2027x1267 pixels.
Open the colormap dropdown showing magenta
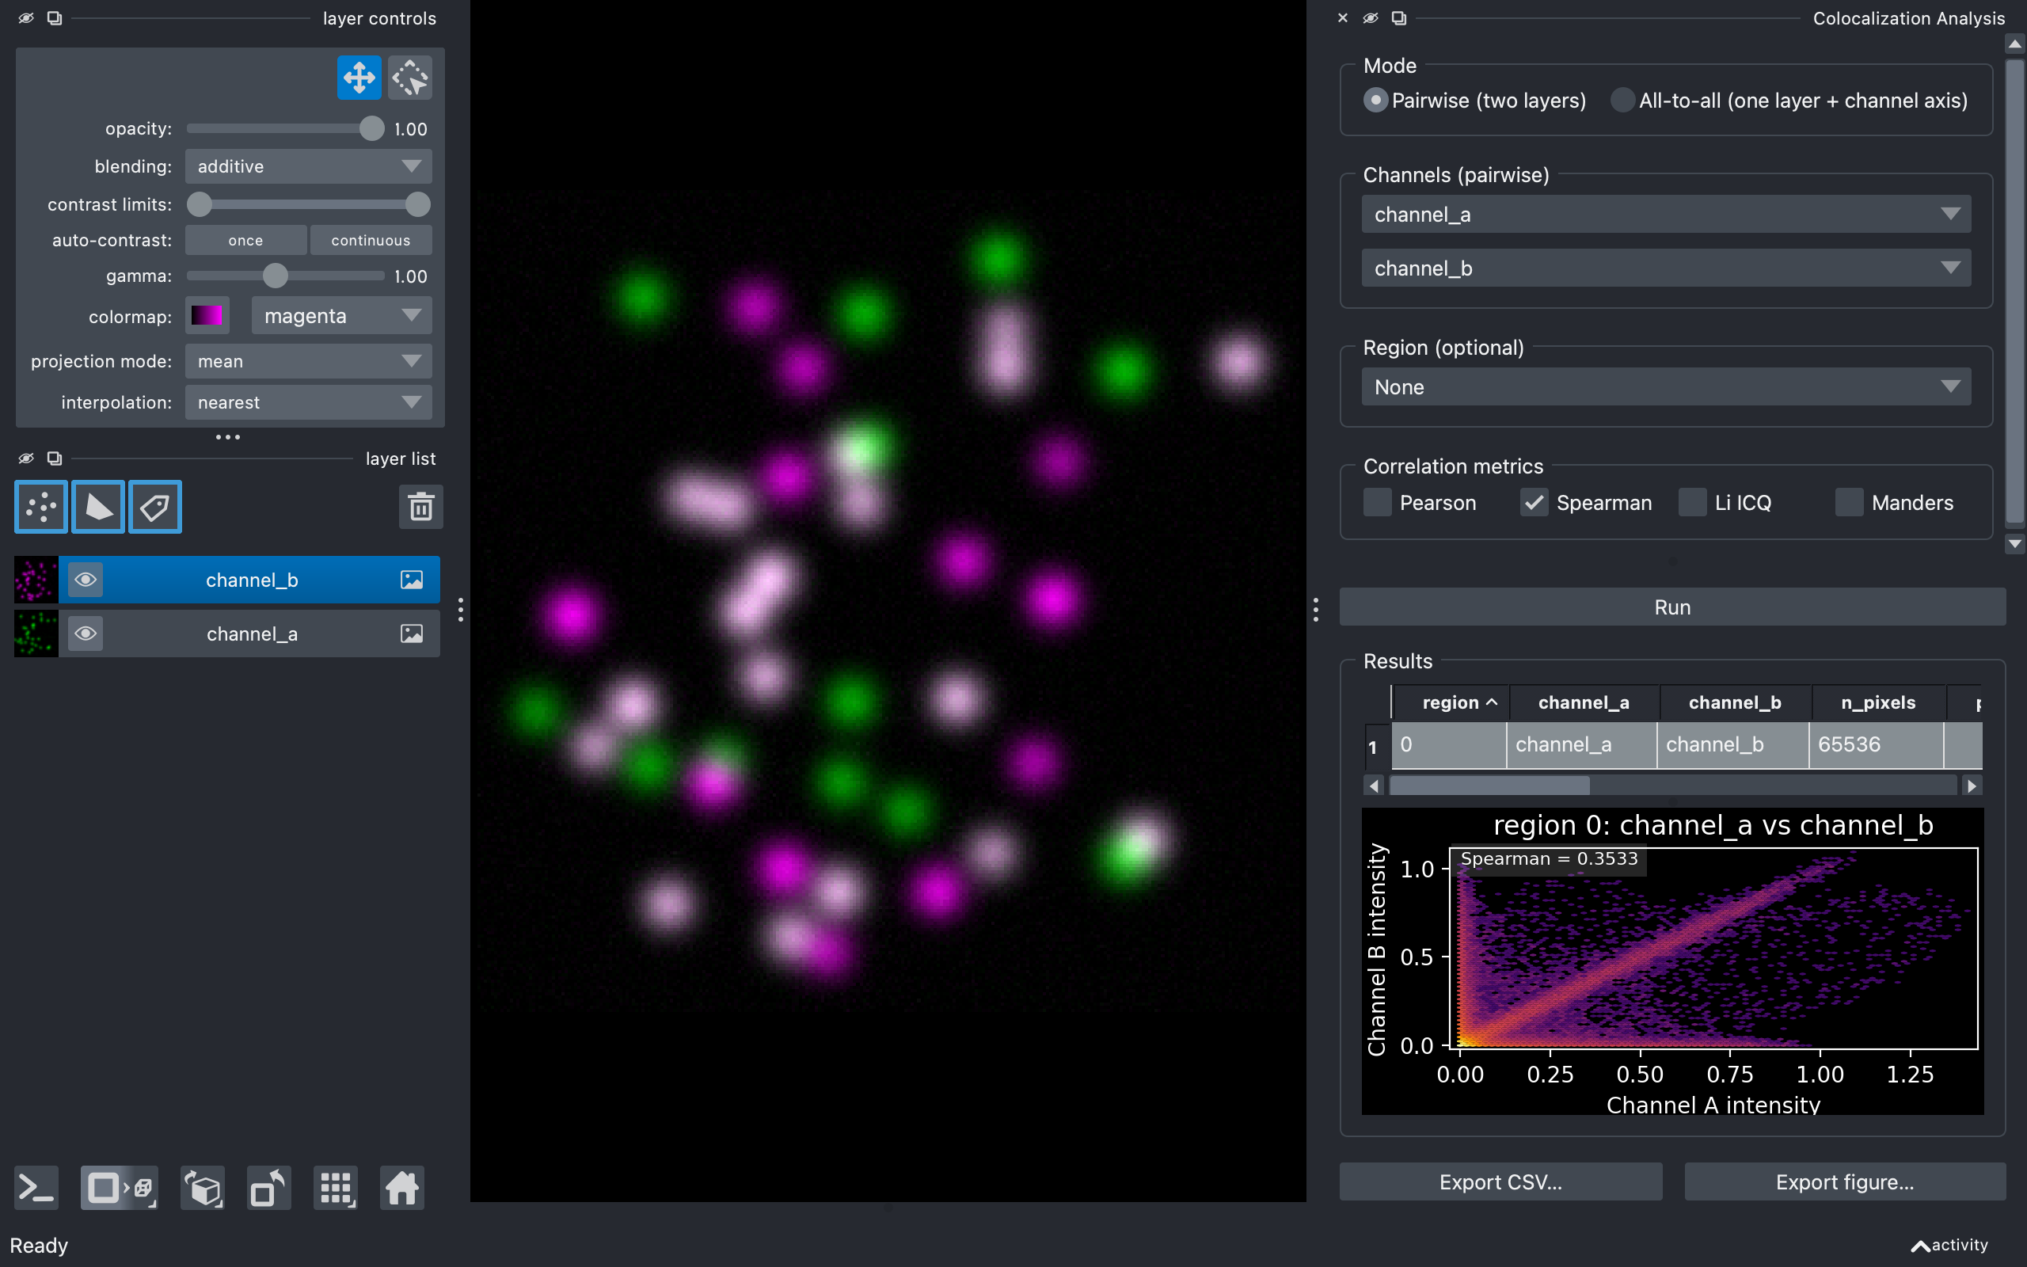342,316
